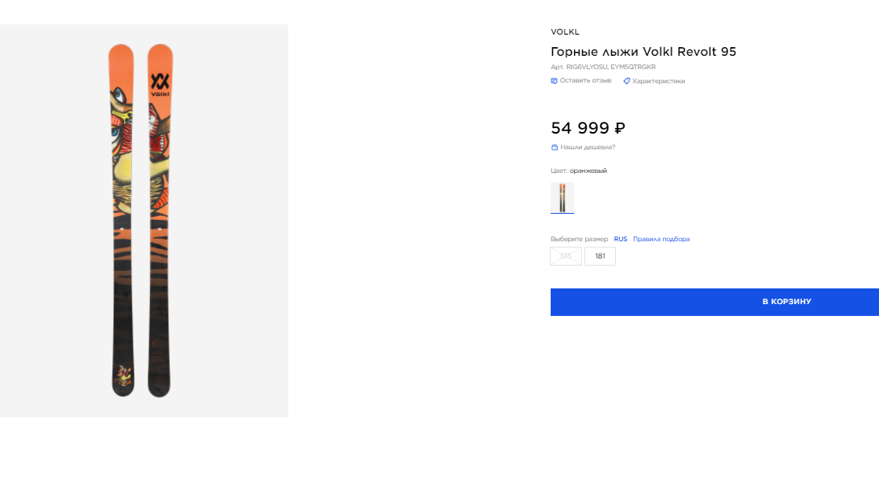Open the Оставить отзыв link

pos(585,81)
